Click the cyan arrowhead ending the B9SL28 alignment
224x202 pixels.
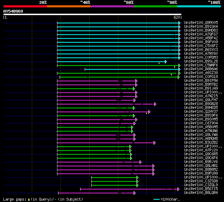166,61
